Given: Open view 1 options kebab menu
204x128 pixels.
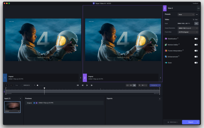Looking at the screenshot, I should 81,78.
